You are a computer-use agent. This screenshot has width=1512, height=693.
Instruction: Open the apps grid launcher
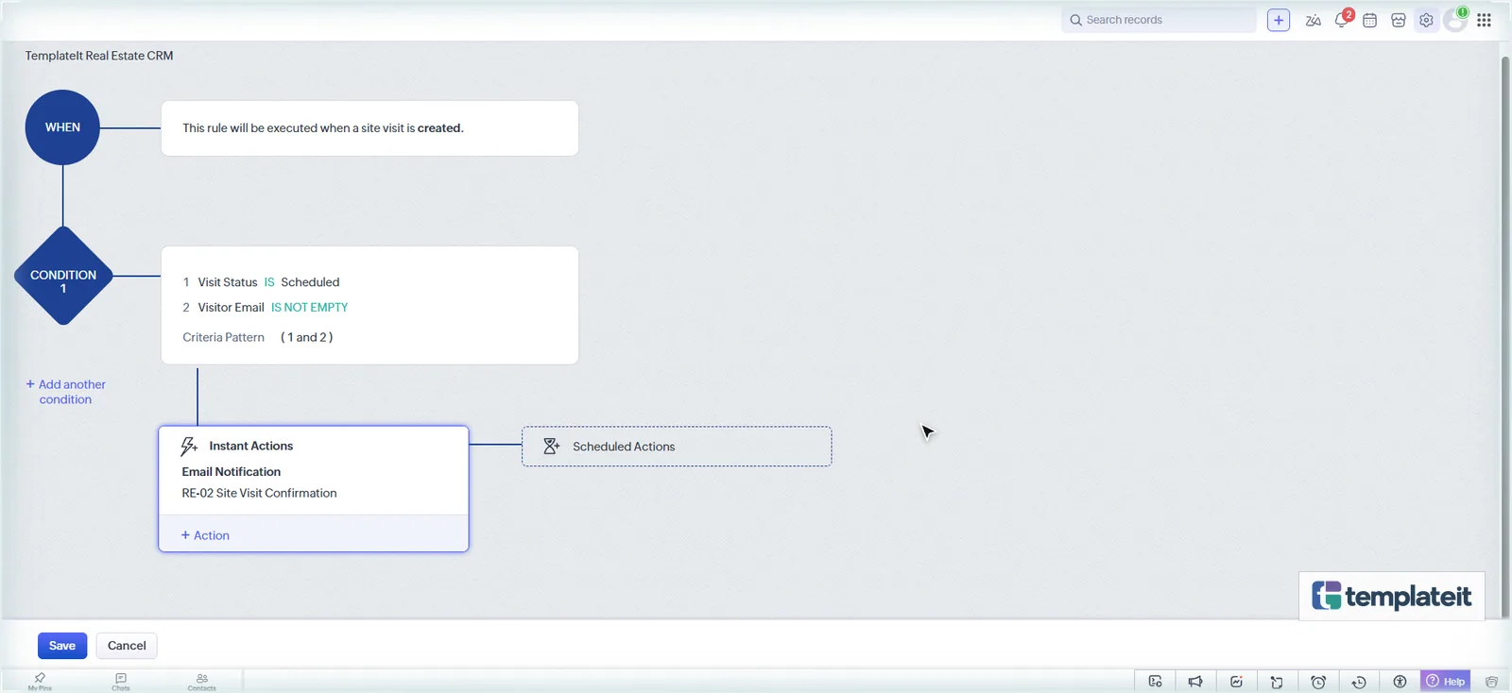(1484, 20)
